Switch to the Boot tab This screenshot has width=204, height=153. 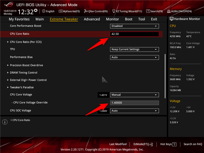coord(128,19)
